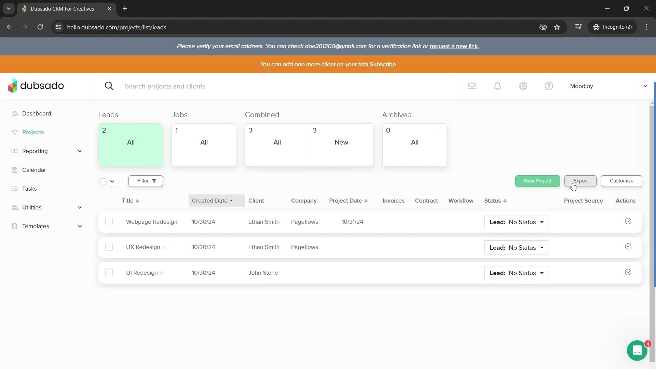Image resolution: width=656 pixels, height=369 pixels.
Task: Go to Projects in sidebar
Action: [x=33, y=132]
